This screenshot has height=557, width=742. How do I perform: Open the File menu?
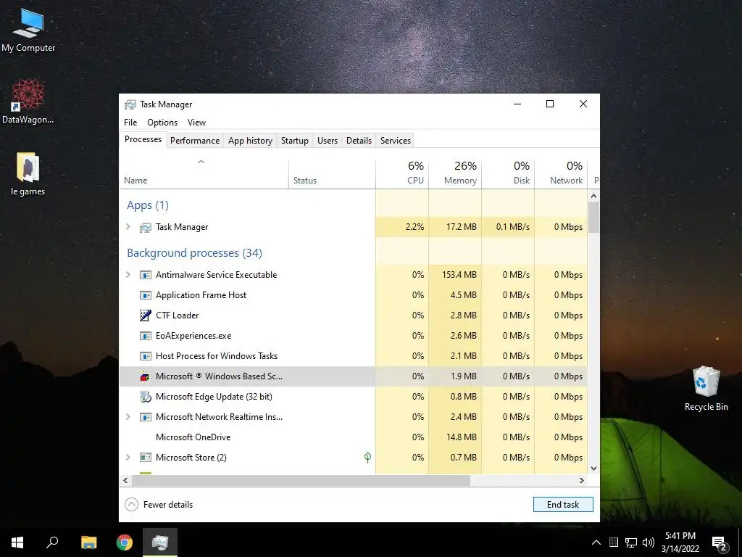click(130, 122)
